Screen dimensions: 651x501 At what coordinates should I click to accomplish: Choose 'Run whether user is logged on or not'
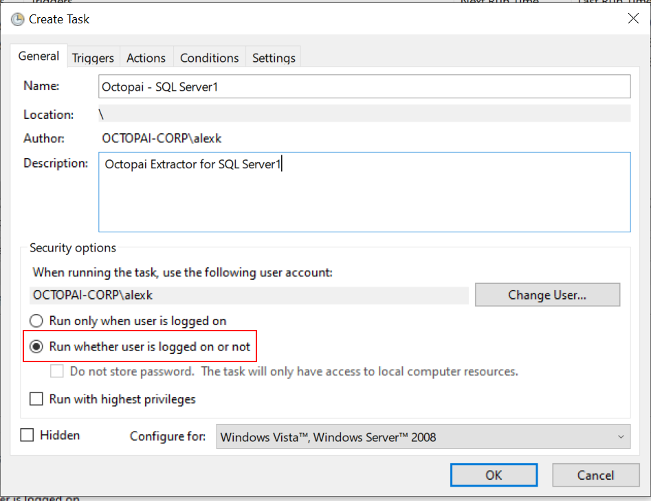point(36,347)
